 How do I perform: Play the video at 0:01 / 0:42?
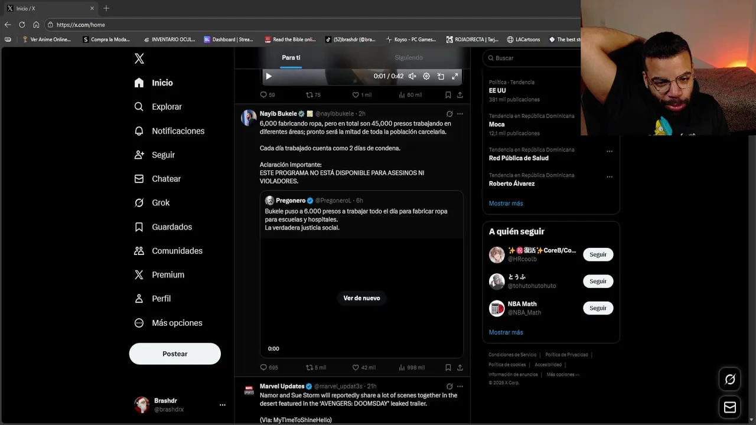pos(269,76)
